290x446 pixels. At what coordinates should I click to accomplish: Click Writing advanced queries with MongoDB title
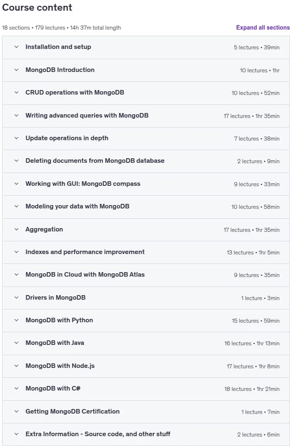point(87,116)
